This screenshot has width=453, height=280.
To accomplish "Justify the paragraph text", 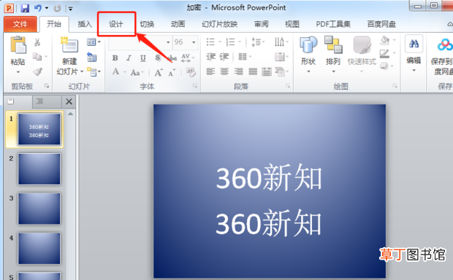I will pyautogui.click(x=253, y=71).
